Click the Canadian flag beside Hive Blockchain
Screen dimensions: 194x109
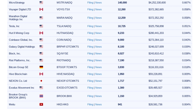pos(41,74)
